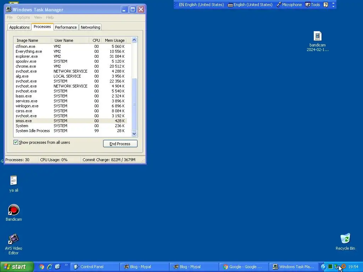
Task: Open the bandicam AVI file on the desktop
Action: click(317, 41)
